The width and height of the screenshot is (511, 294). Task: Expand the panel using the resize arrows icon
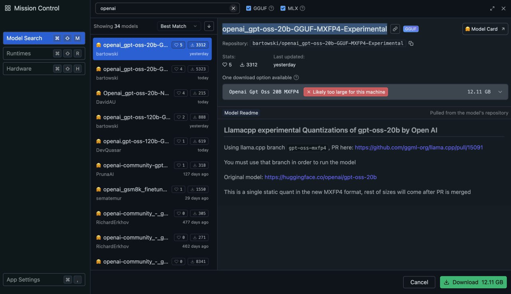pyautogui.click(x=492, y=8)
